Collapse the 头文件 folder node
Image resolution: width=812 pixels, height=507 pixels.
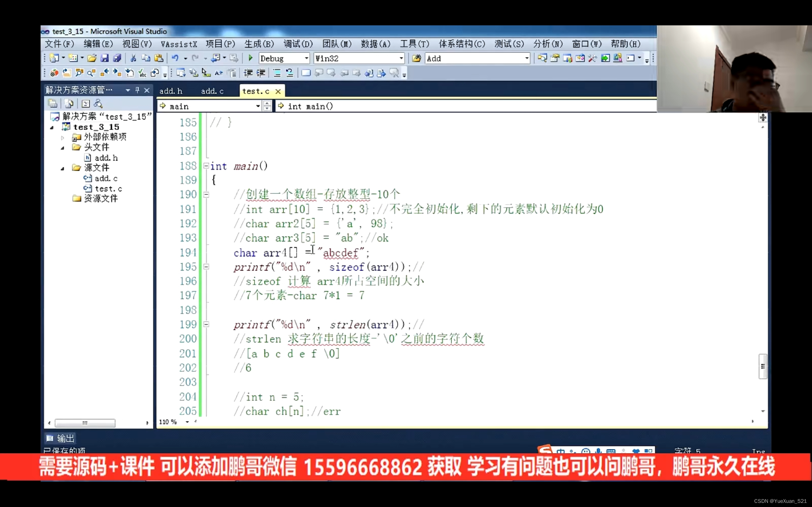coord(62,148)
